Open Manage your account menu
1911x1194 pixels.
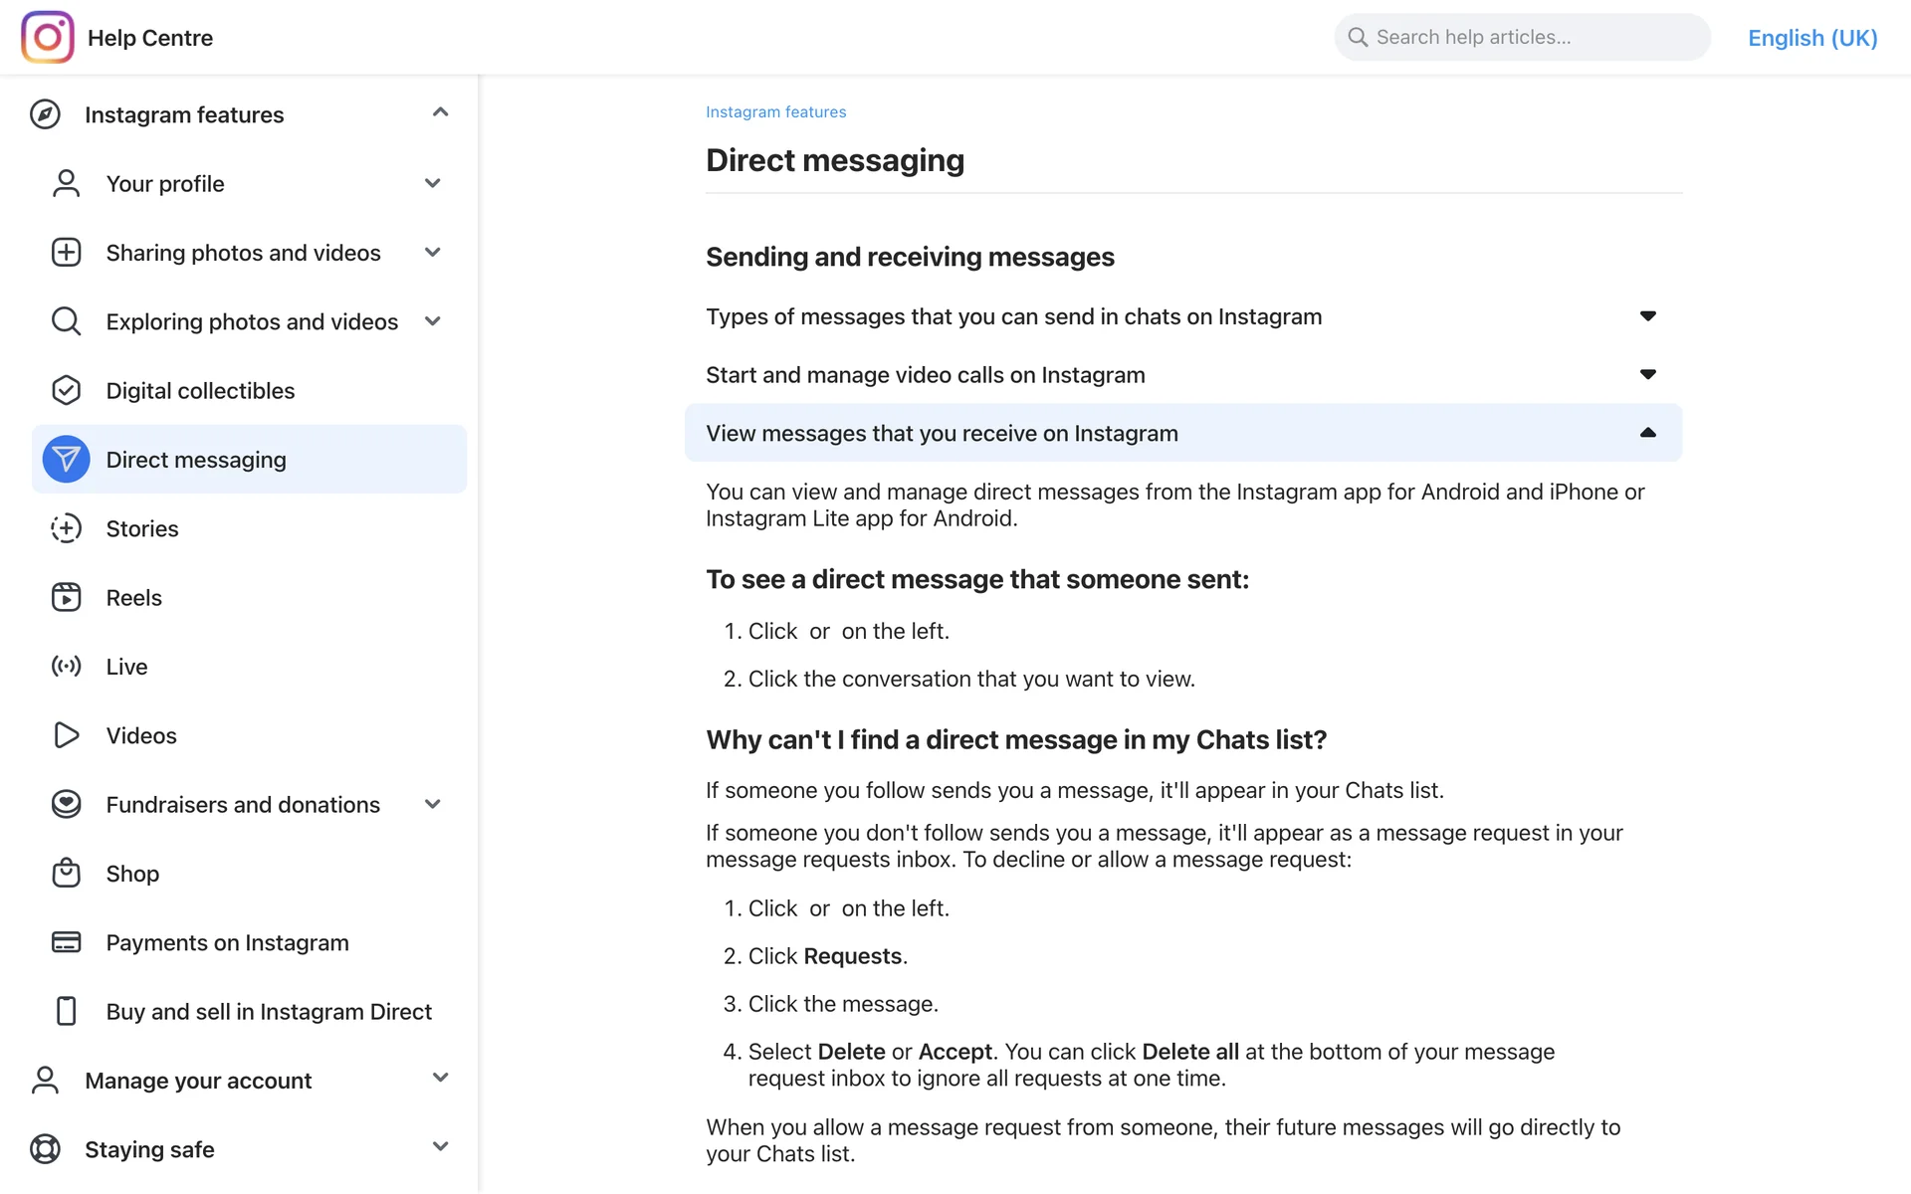(x=440, y=1078)
